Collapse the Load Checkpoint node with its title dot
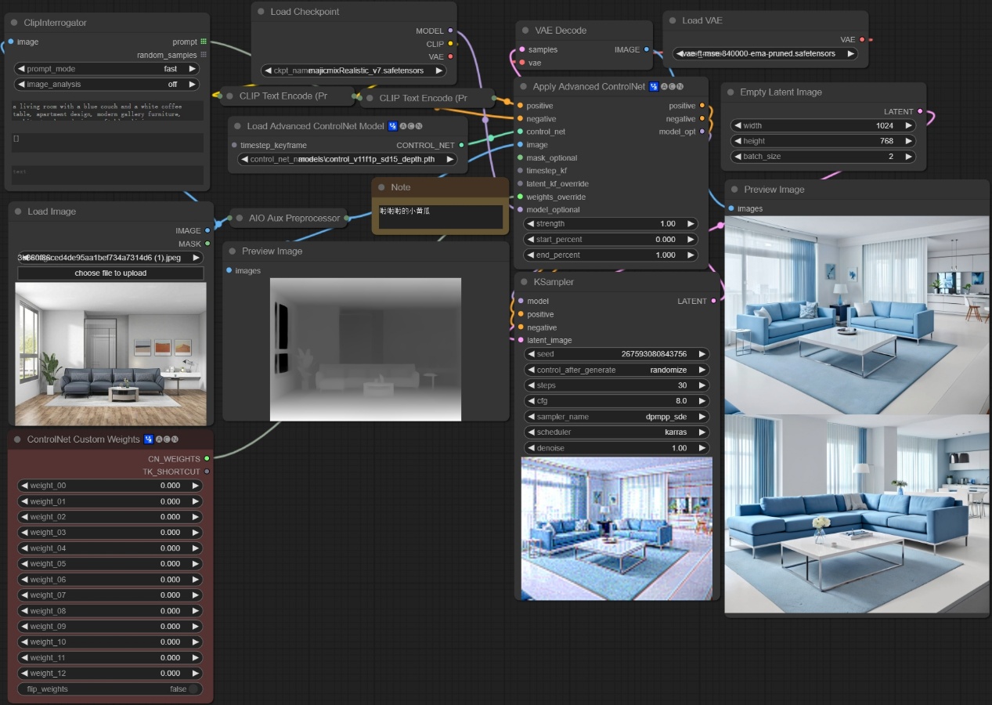992x705 pixels. click(x=262, y=12)
